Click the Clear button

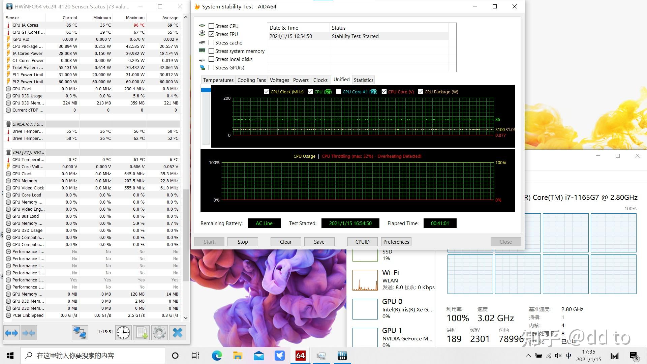[286, 242]
